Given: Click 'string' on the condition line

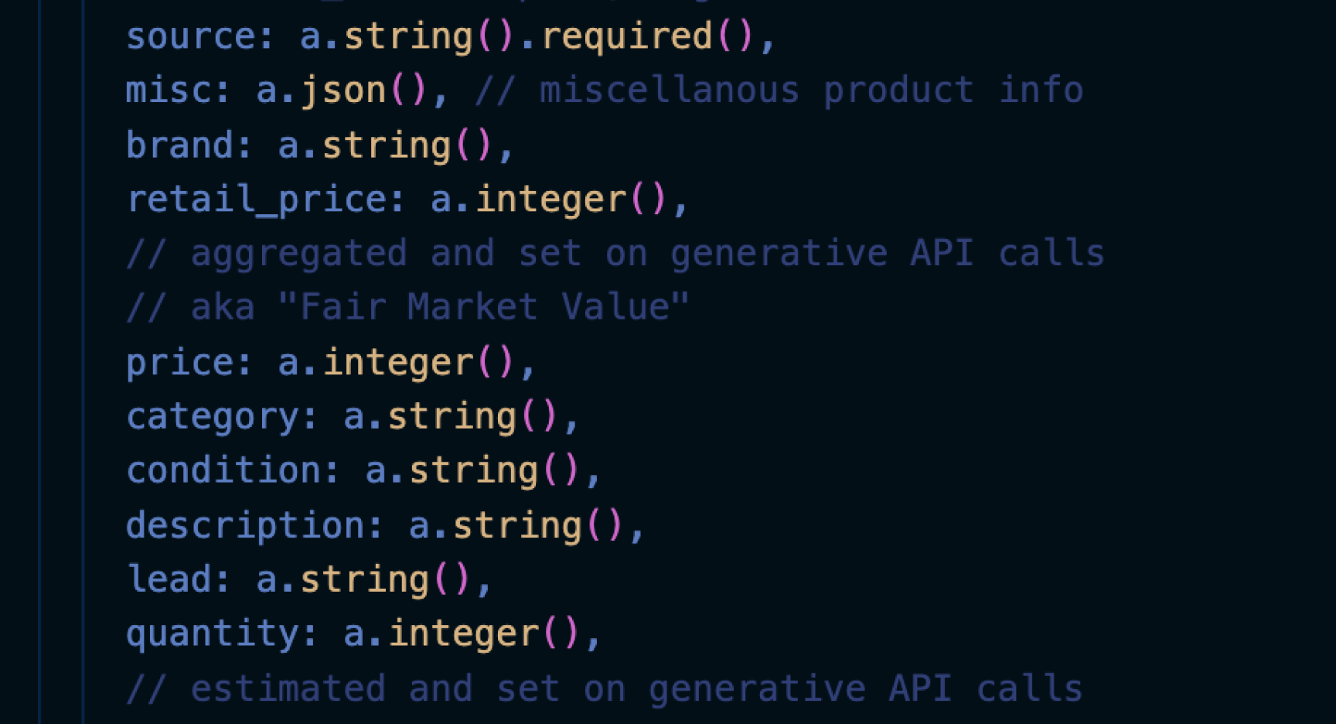Looking at the screenshot, I should click(473, 471).
